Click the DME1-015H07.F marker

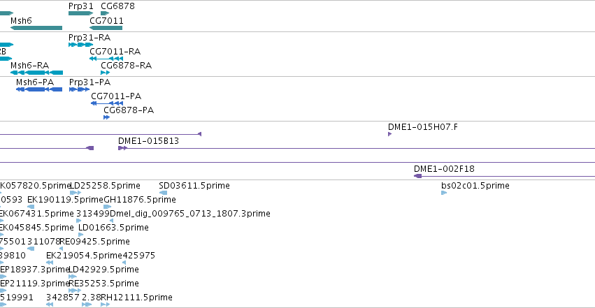coord(389,134)
